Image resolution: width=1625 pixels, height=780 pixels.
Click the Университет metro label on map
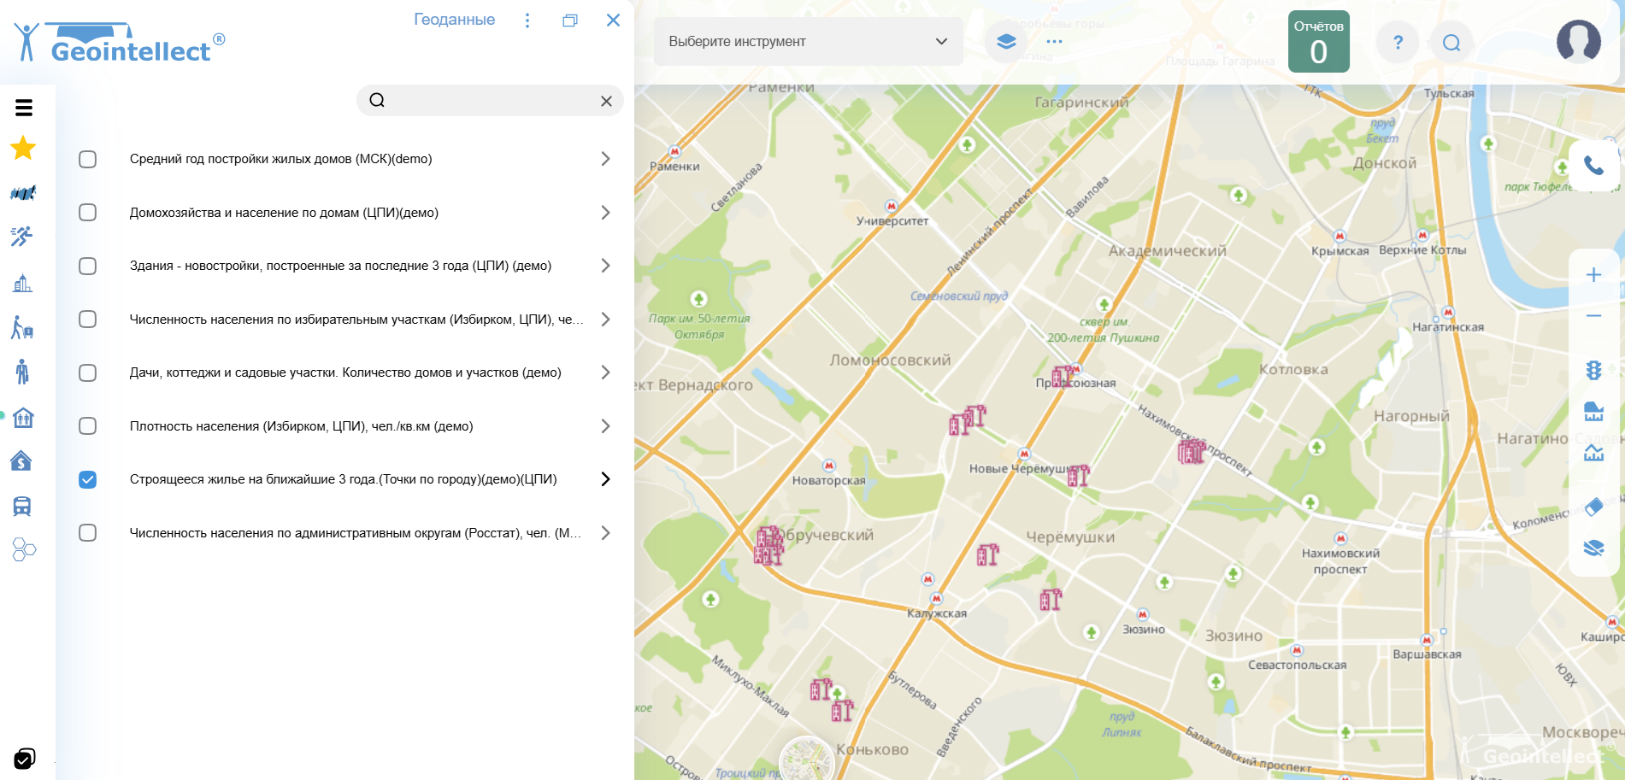(892, 221)
